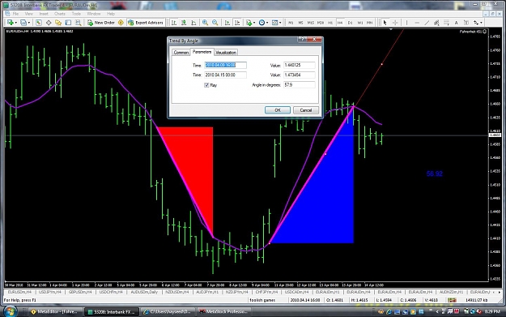This screenshot has height=317, width=506.
Task: Click the Zoom In magnifier icon
Action: [205, 23]
